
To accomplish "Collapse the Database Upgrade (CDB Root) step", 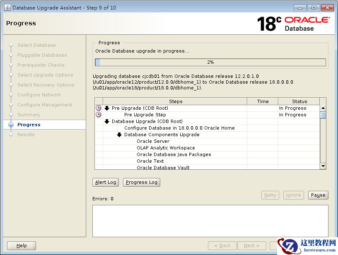I will click(107, 121).
